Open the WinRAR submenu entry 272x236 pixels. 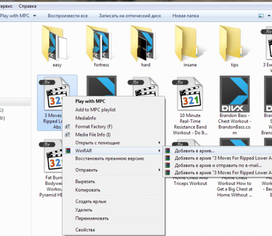(x=113, y=151)
